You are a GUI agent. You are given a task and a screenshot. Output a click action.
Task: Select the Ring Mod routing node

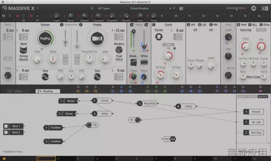(x=147, y=103)
